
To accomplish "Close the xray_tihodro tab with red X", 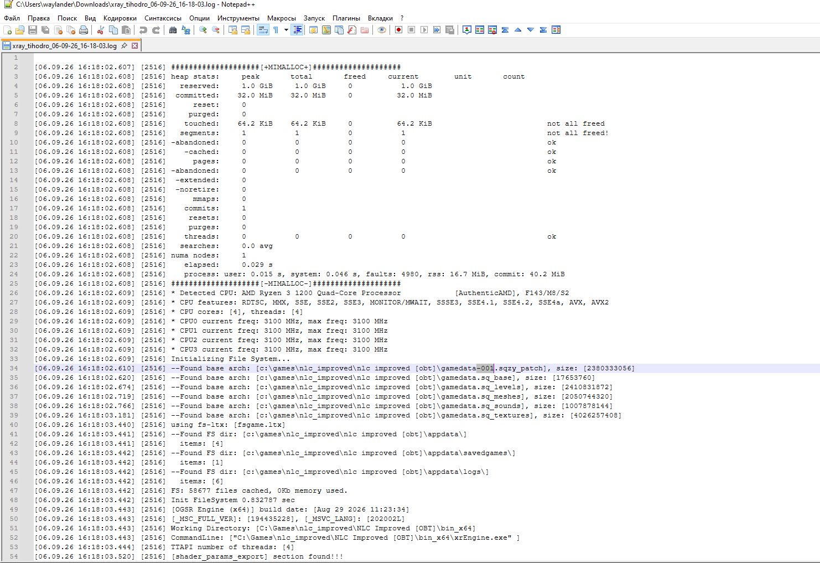I will 134,46.
